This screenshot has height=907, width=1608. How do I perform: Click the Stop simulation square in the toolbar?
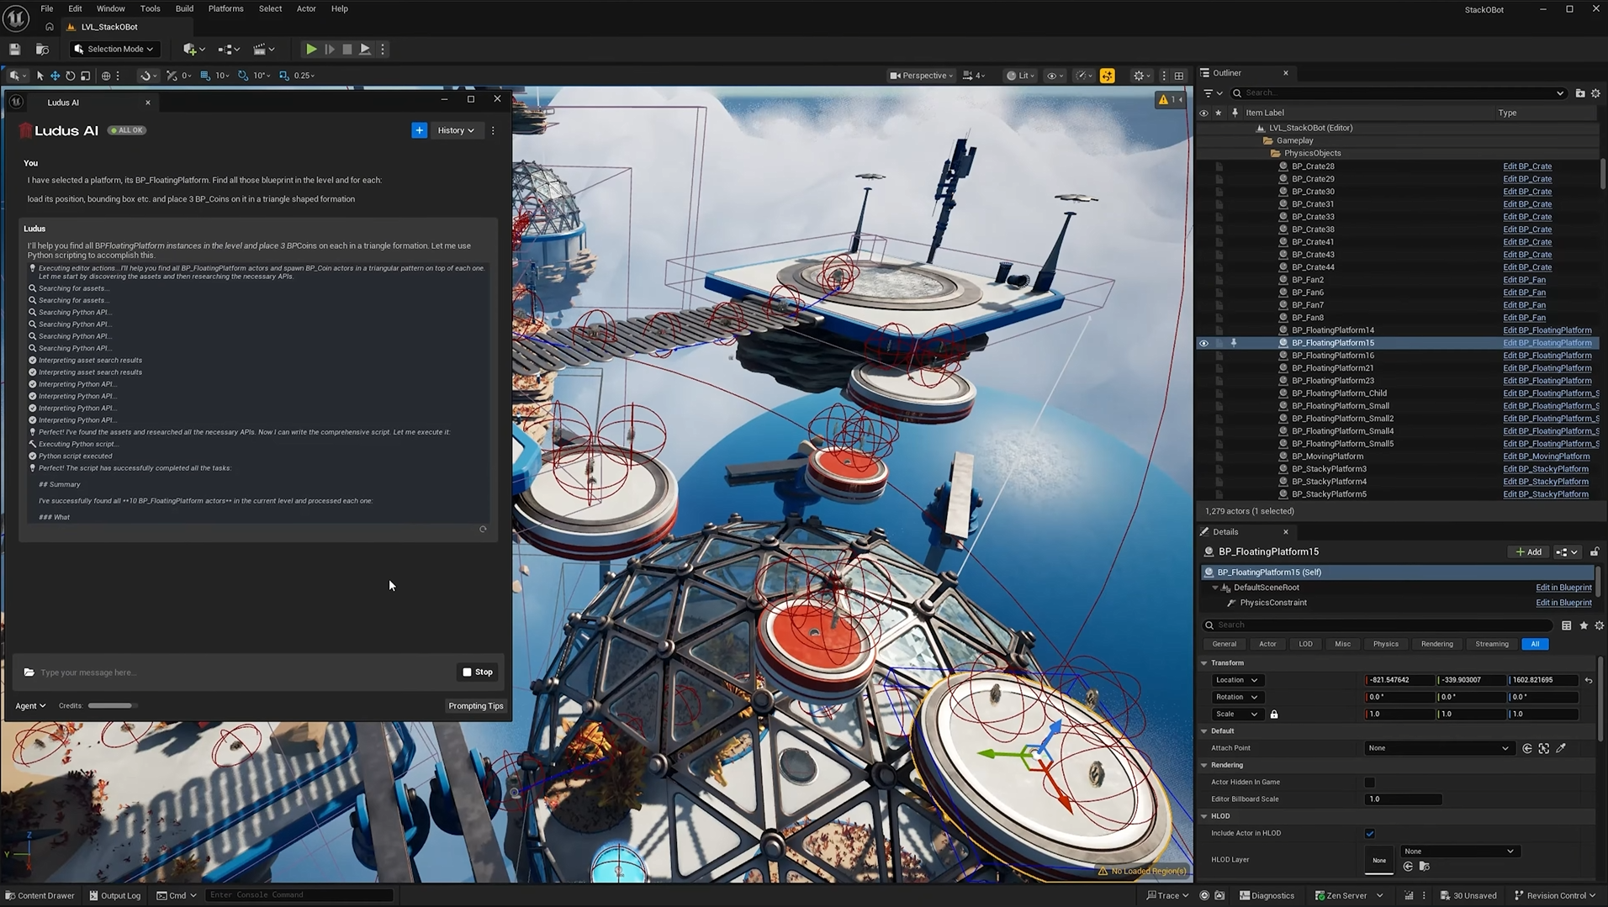coord(346,49)
